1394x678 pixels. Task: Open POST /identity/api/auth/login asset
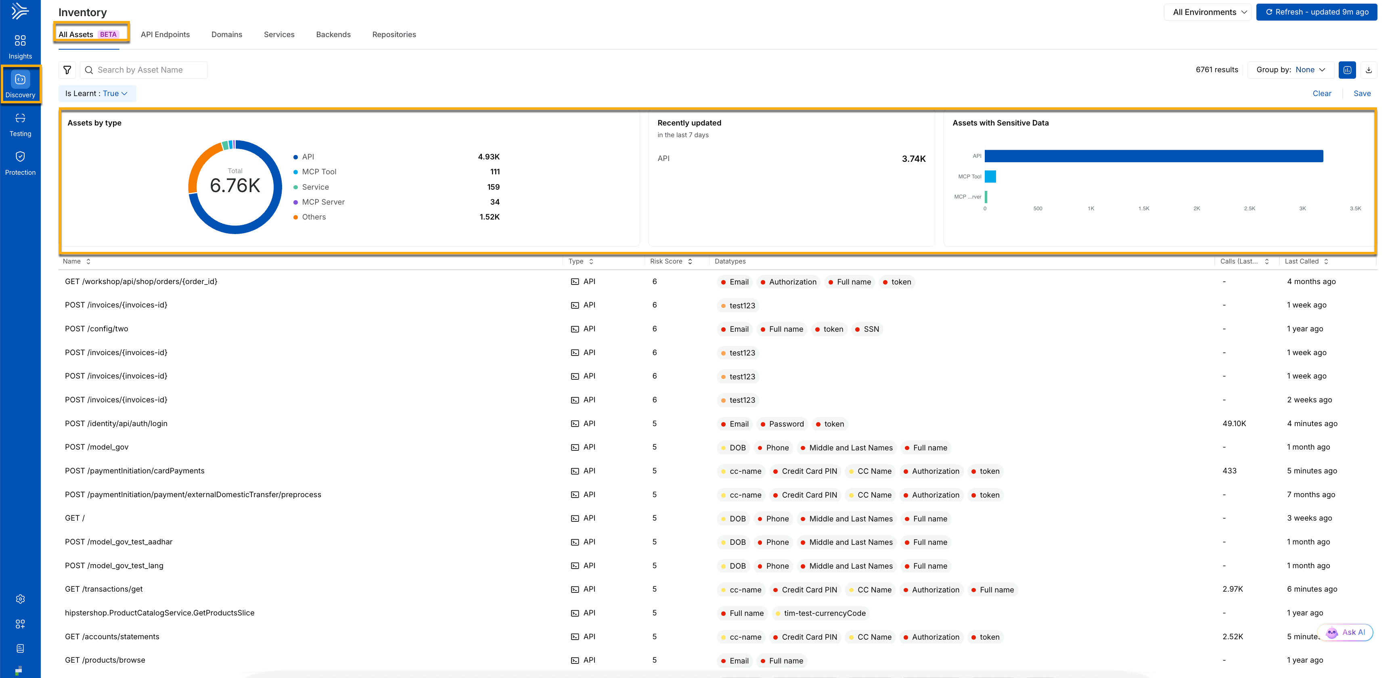tap(116, 424)
